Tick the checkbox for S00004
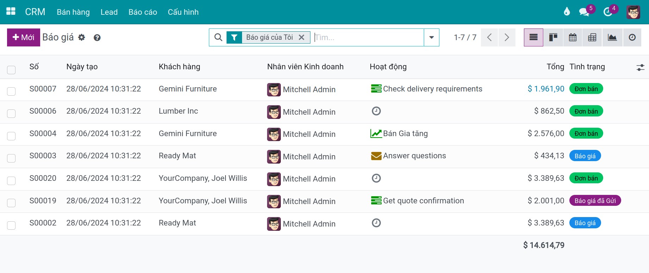 click(x=11, y=136)
